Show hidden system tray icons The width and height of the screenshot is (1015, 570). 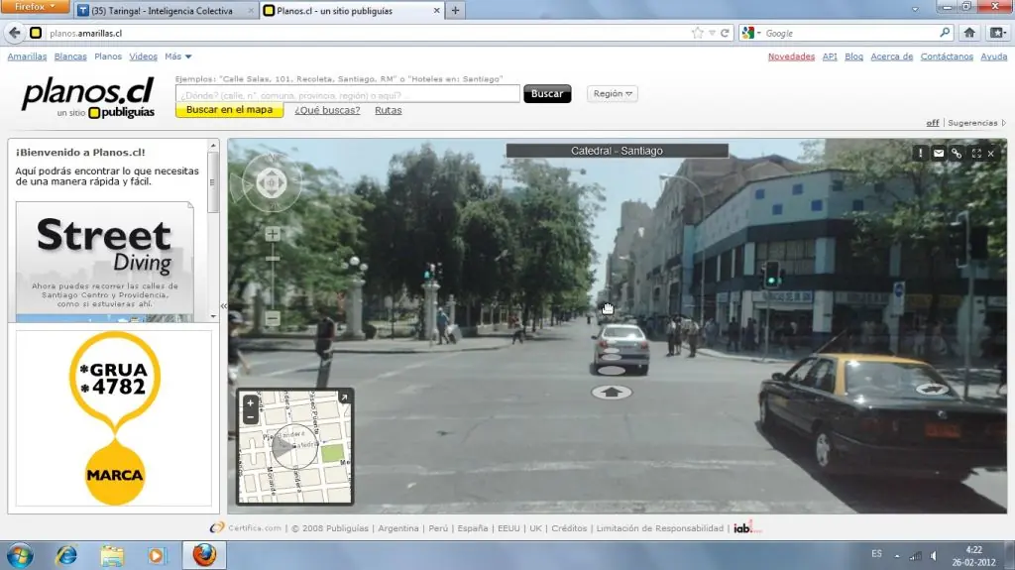[x=896, y=556]
